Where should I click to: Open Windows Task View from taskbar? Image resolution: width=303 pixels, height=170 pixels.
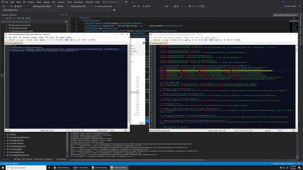(x=49, y=168)
